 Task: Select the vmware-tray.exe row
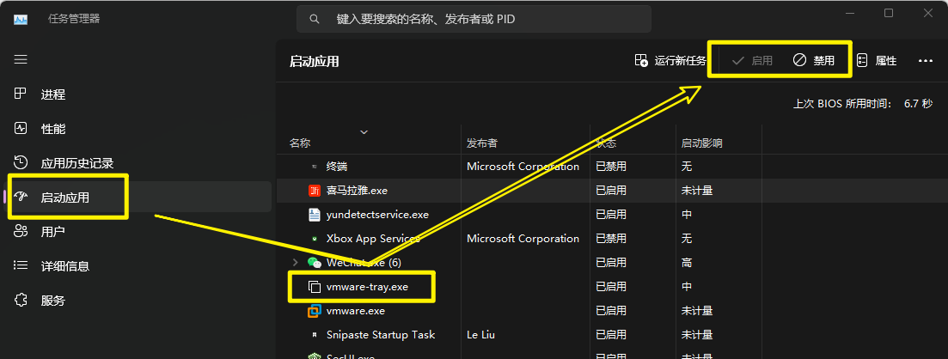366,286
